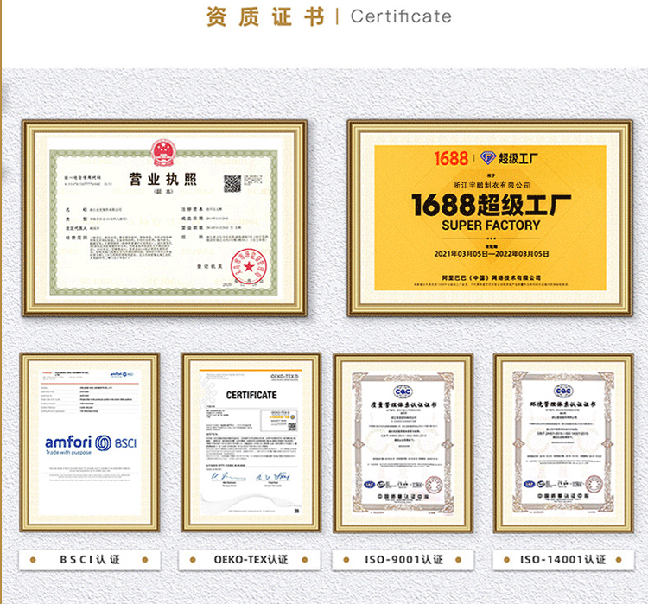
Task: Click the blue diamond 超级工厂 badge icon
Action: point(487,157)
